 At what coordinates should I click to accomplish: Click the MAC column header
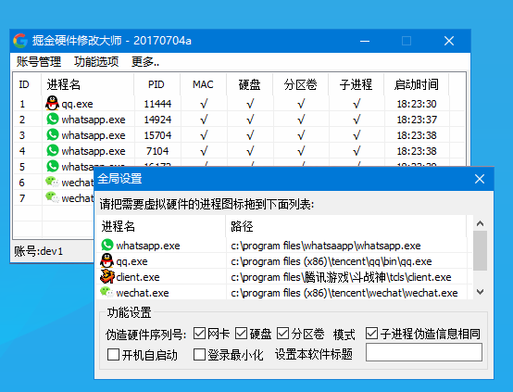(203, 84)
